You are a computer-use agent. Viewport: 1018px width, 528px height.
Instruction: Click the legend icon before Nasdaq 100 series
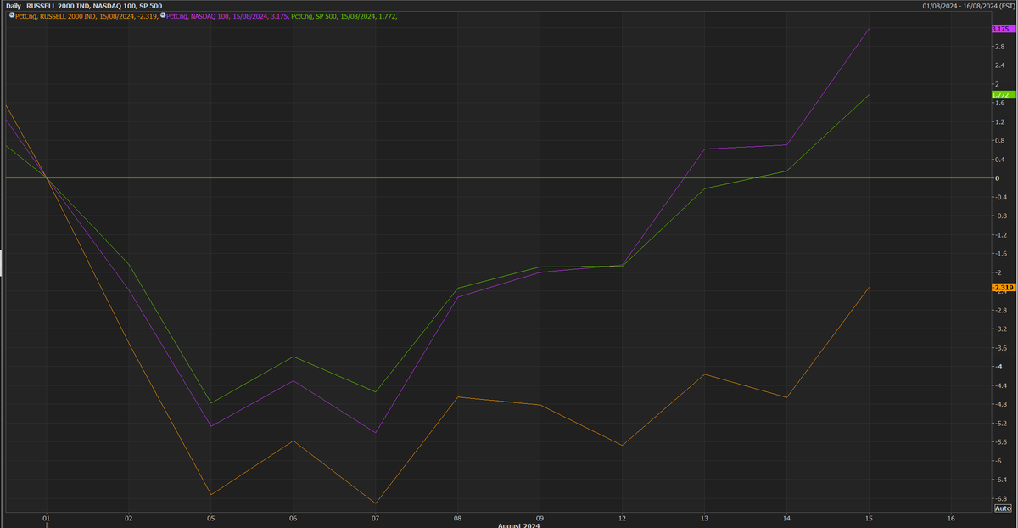click(163, 15)
